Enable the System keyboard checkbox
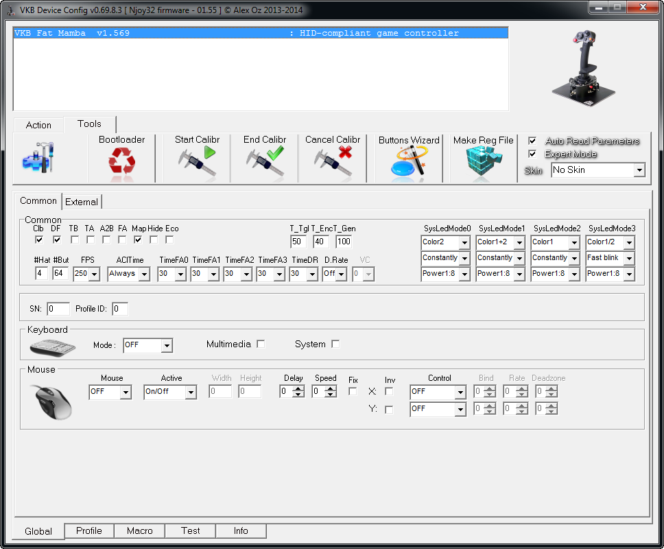 335,344
